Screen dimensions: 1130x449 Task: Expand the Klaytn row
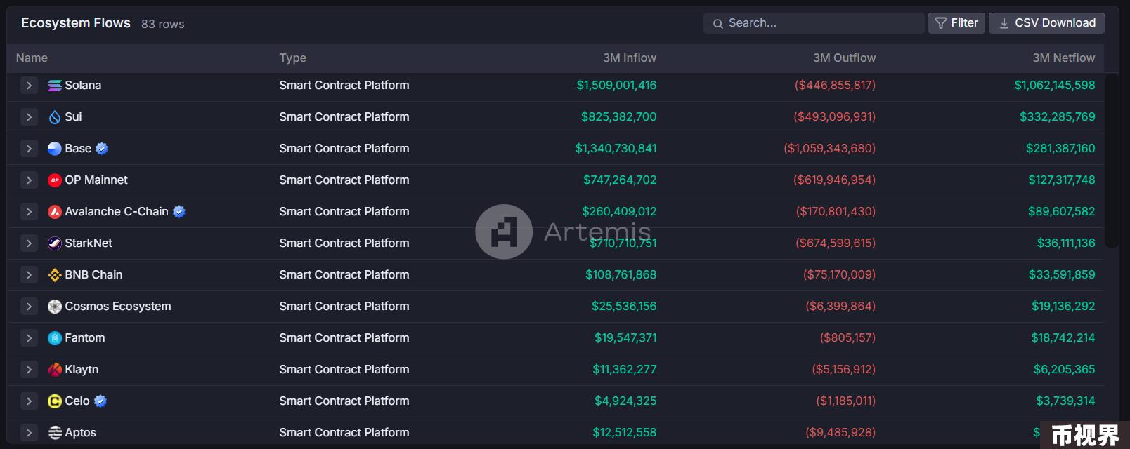[x=29, y=370]
